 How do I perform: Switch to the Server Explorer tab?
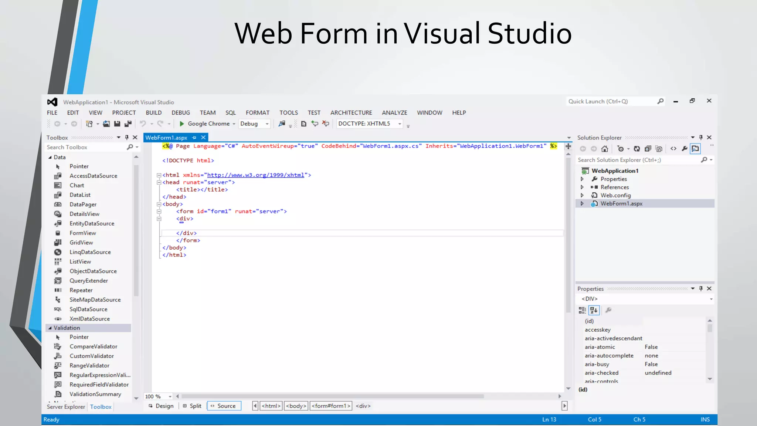[x=66, y=407]
